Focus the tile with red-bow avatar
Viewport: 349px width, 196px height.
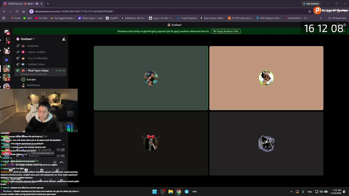pos(151,143)
